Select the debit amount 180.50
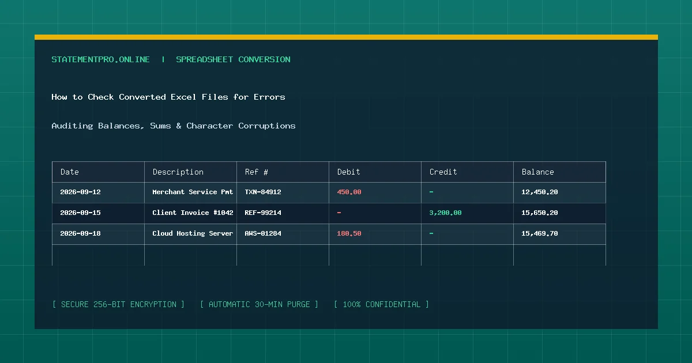This screenshot has width=692, height=363. 349,233
